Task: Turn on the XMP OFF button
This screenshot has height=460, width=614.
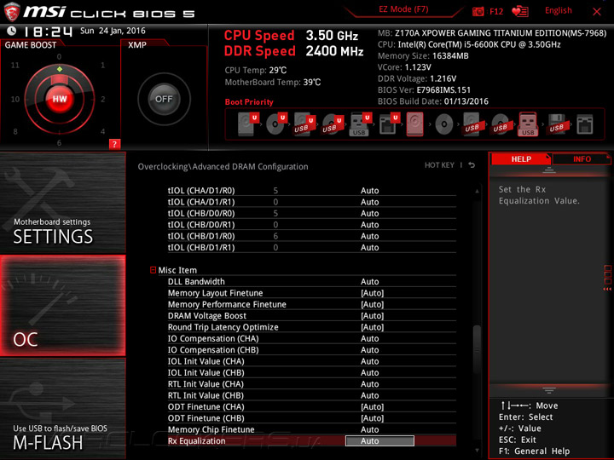Action: [164, 99]
